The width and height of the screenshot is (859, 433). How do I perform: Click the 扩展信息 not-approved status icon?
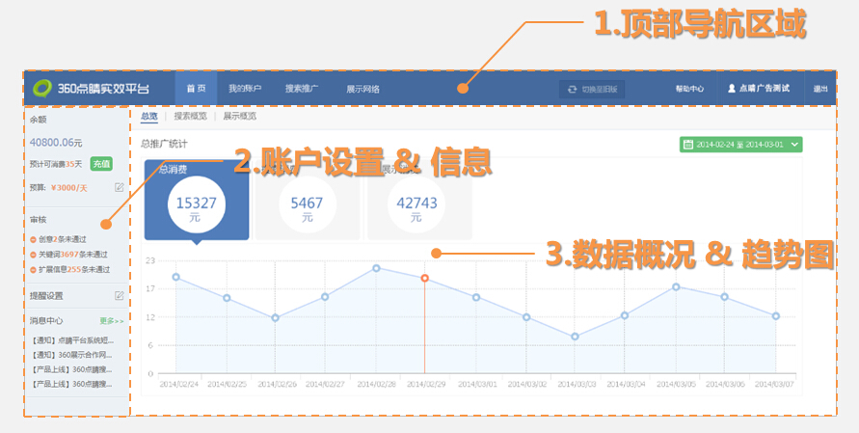[x=34, y=270]
